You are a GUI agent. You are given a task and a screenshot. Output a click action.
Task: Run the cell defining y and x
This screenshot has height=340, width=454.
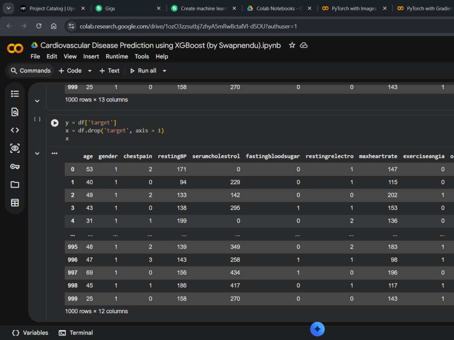pos(55,123)
